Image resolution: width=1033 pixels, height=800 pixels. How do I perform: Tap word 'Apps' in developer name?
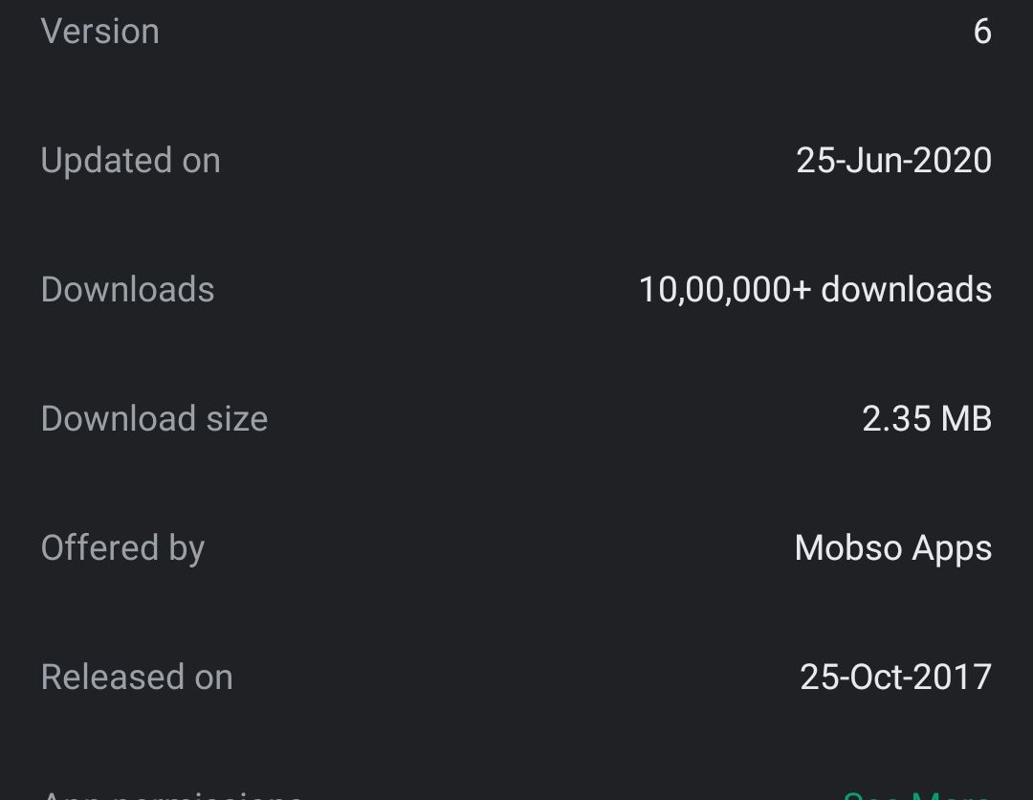952,550
